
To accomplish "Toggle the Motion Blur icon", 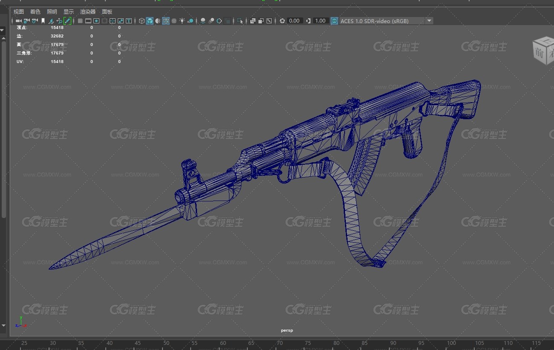I will (x=211, y=20).
